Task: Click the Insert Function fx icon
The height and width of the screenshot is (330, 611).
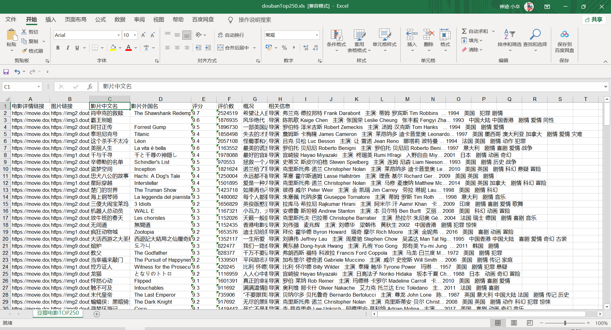Action: 90,87
